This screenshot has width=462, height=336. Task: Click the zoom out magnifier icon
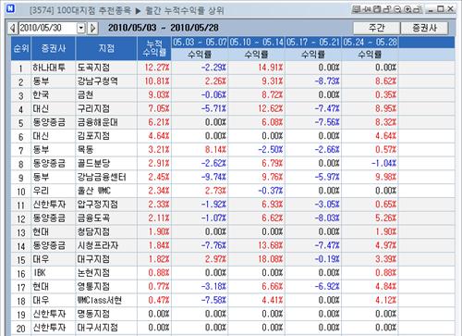click(x=397, y=9)
